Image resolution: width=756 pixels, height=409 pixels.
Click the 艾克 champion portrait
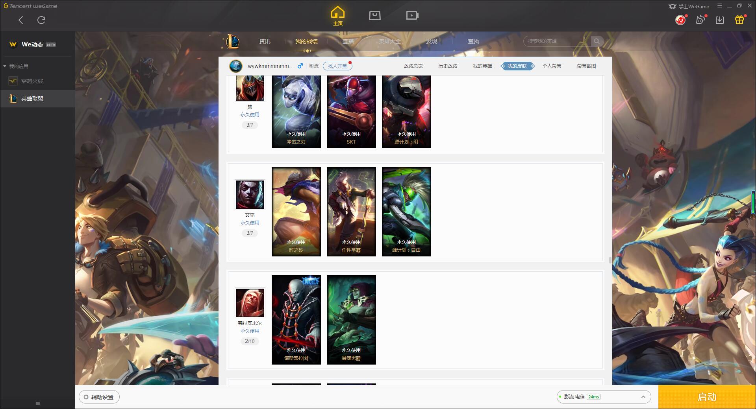click(x=250, y=195)
